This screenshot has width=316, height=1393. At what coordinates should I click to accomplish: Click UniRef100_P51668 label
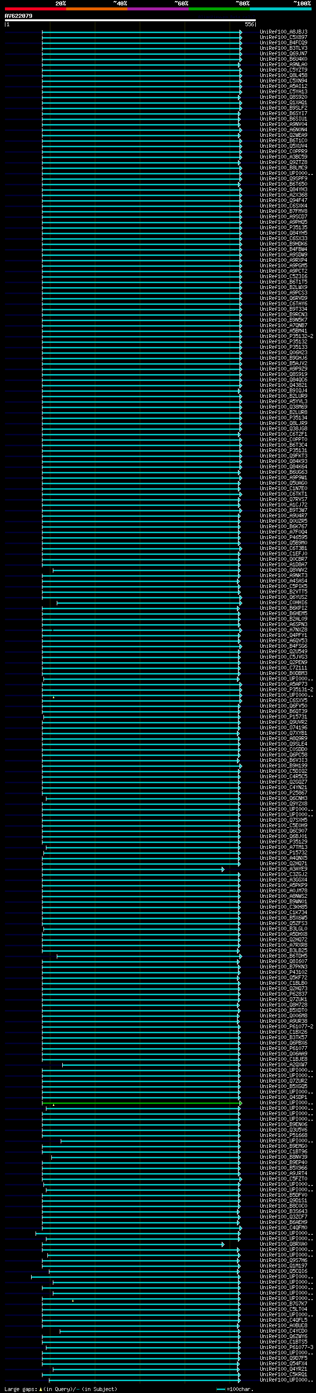(x=283, y=1136)
